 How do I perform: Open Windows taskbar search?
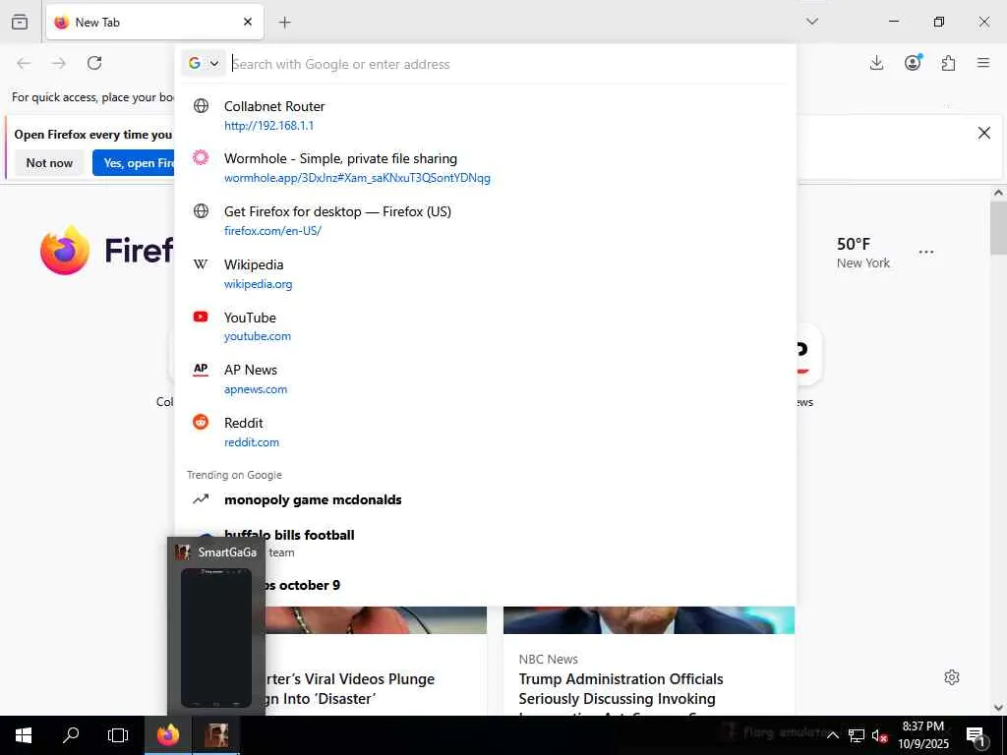tap(71, 735)
